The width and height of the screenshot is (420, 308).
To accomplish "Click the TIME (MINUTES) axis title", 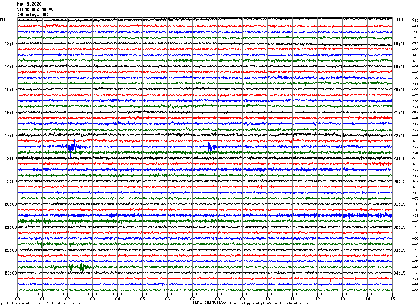I will 209,302.
